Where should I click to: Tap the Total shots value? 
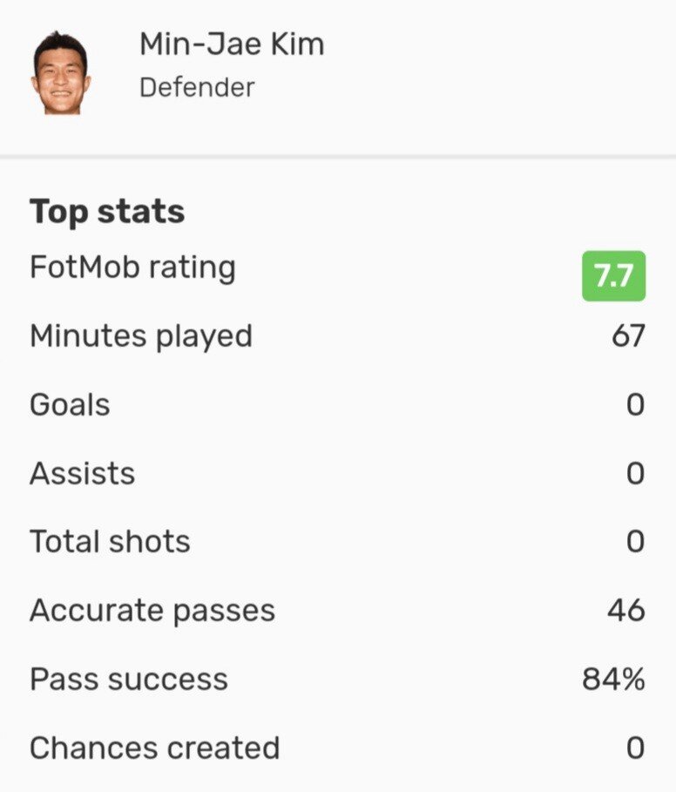point(635,542)
